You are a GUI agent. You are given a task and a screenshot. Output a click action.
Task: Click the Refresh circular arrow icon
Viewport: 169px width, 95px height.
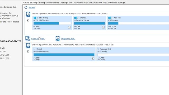click(26, 7)
